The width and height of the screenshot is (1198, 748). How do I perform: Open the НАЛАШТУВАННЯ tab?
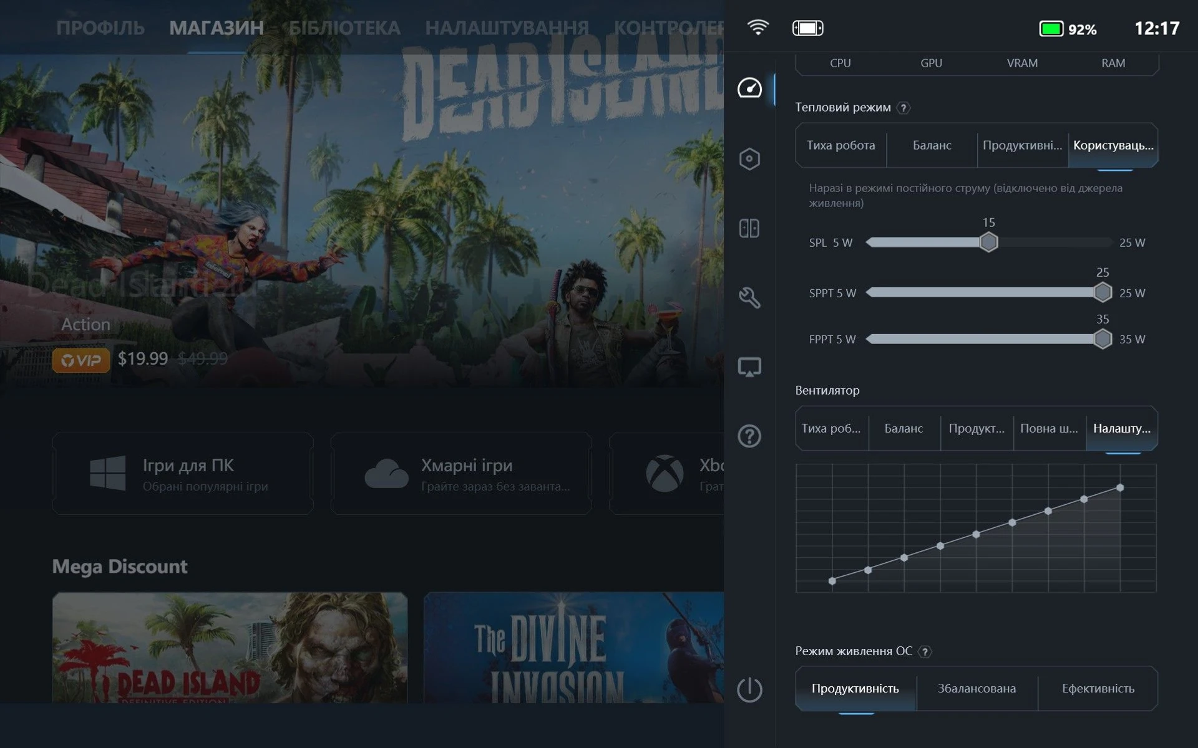coord(507,28)
